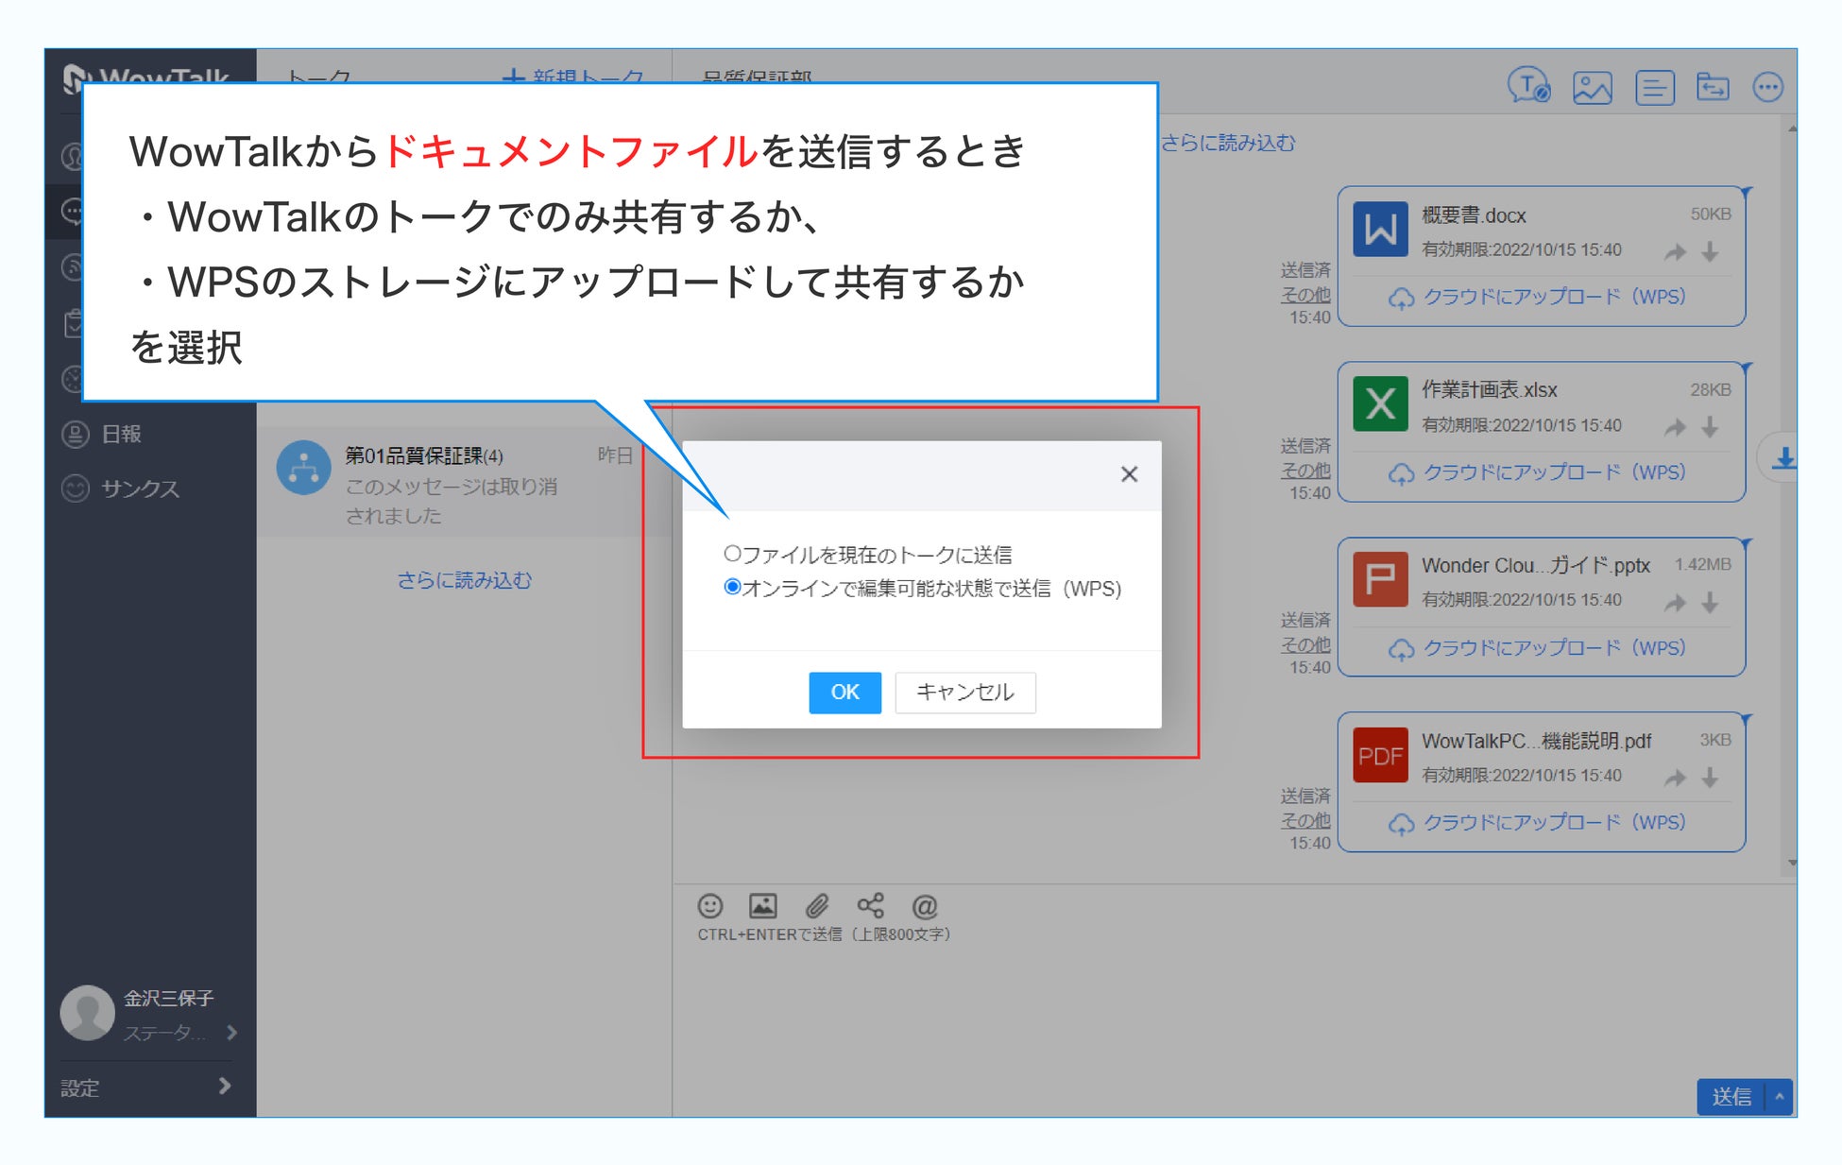Select ファイルを現在のトークに送信 radio option
This screenshot has height=1165, width=1842.
pos(732,554)
